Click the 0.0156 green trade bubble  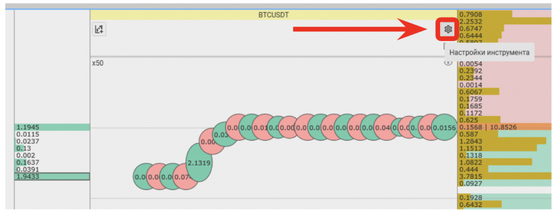point(444,128)
